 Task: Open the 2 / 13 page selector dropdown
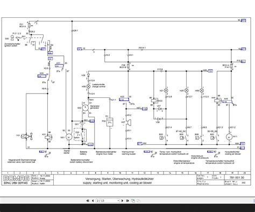point(108,201)
